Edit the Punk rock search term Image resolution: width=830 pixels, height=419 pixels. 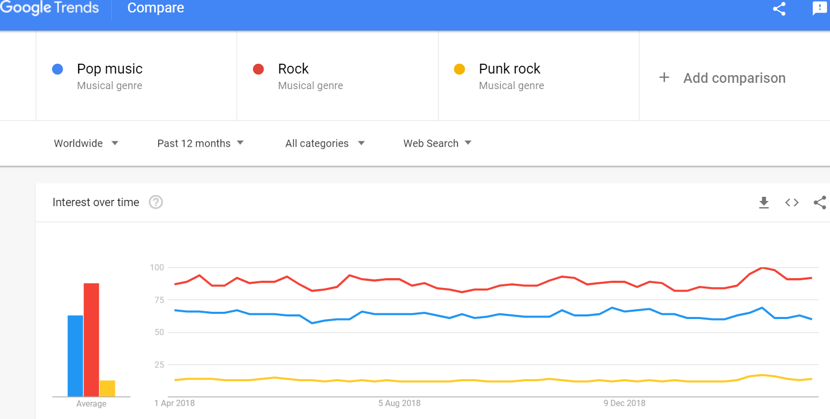[509, 69]
